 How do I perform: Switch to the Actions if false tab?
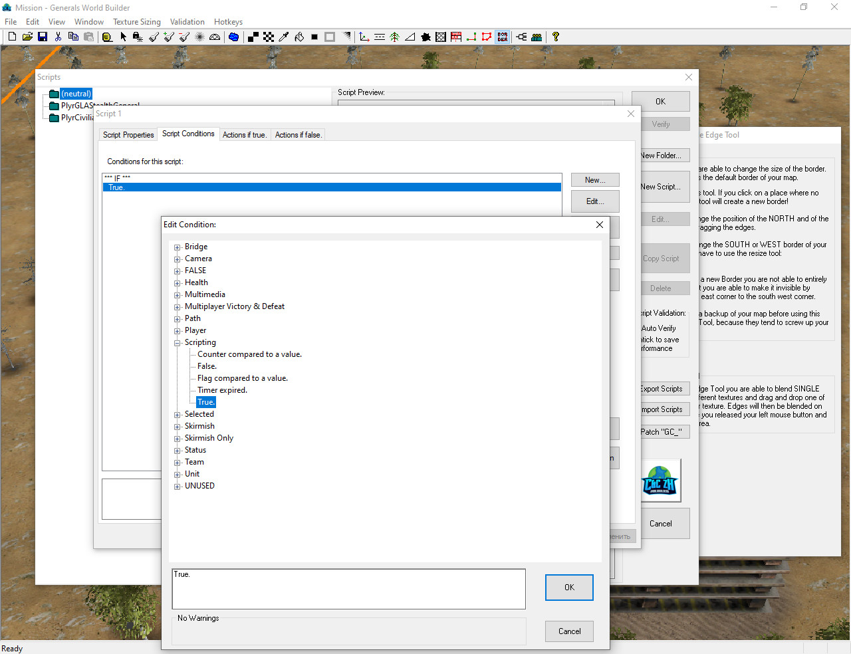(299, 135)
